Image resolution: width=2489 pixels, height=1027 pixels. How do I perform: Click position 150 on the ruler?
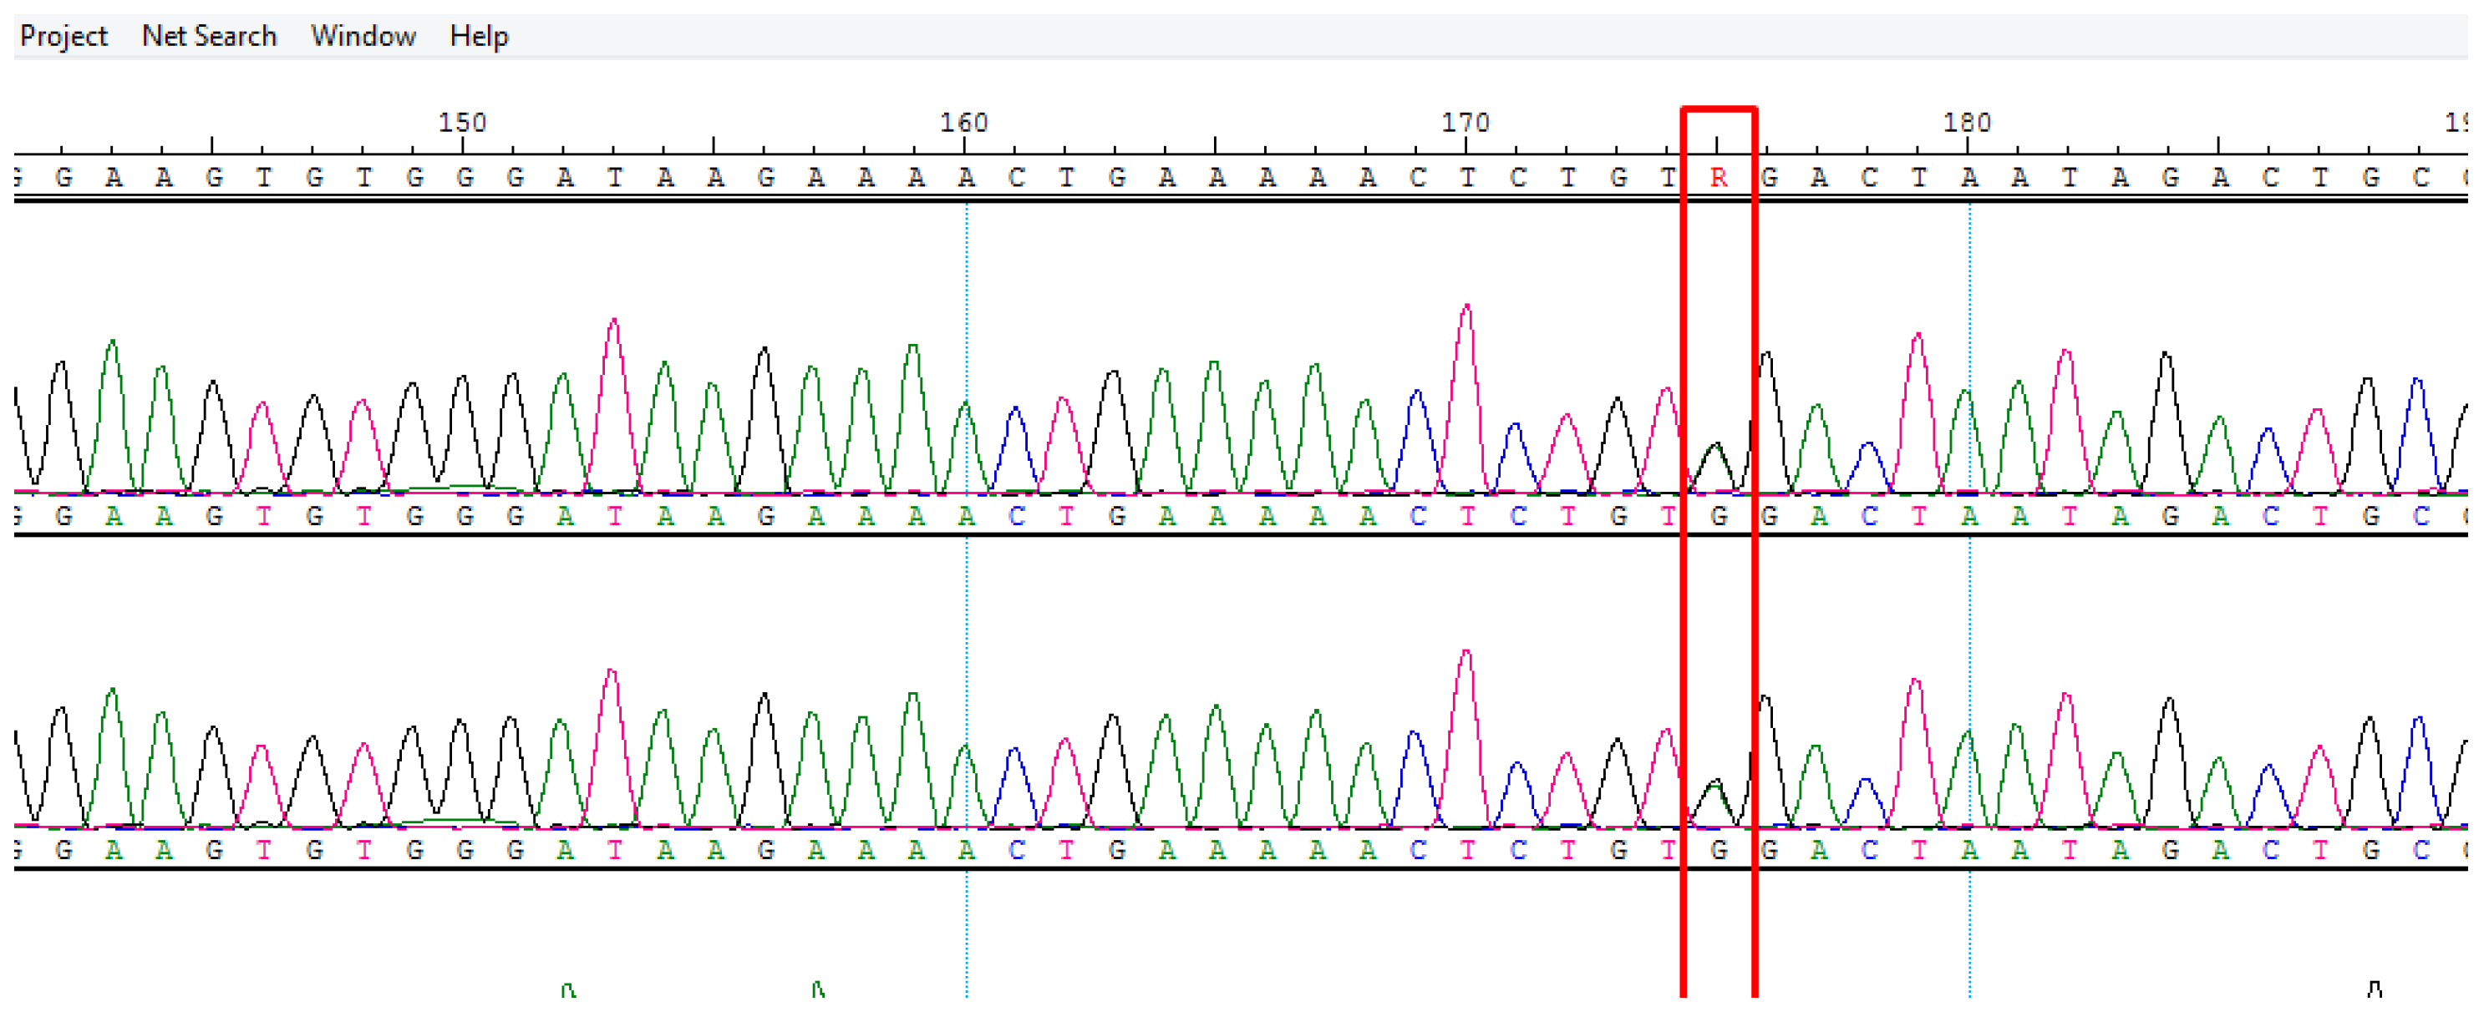coord(463,123)
